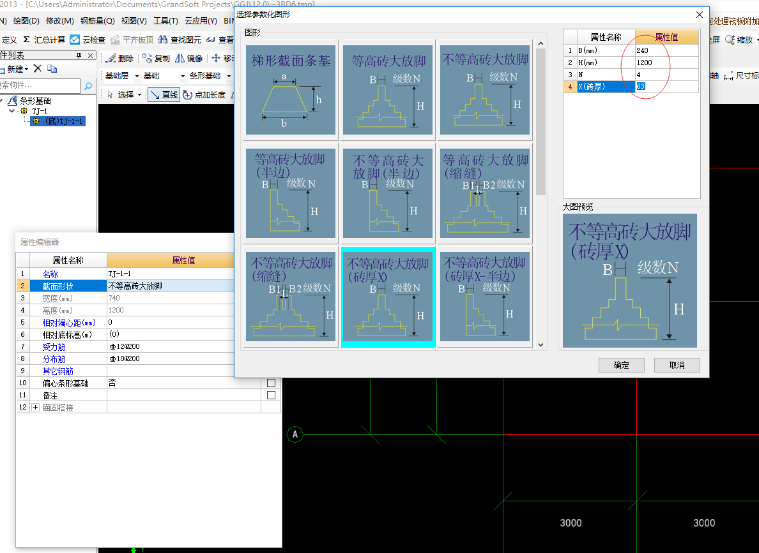Click the 尺寸标注 dimension icon
The height and width of the screenshot is (553, 759).
click(728, 76)
